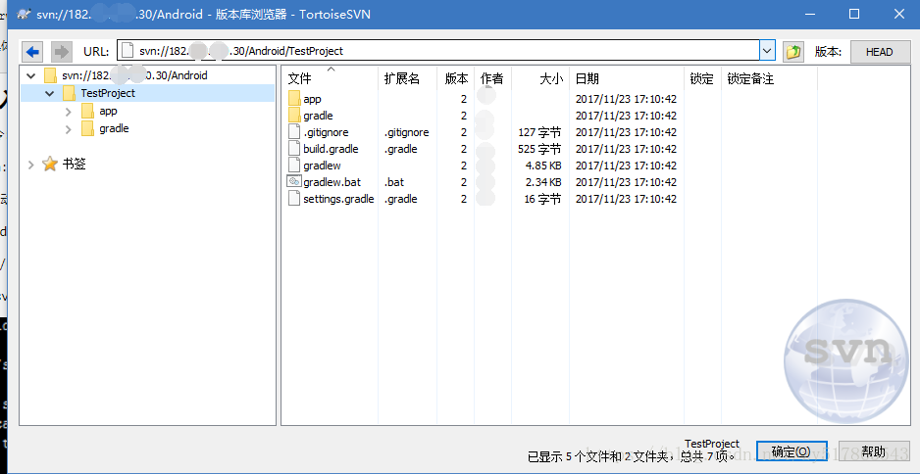Click the settings.gradle file icon
Screen dimensions: 920x474
coord(294,199)
